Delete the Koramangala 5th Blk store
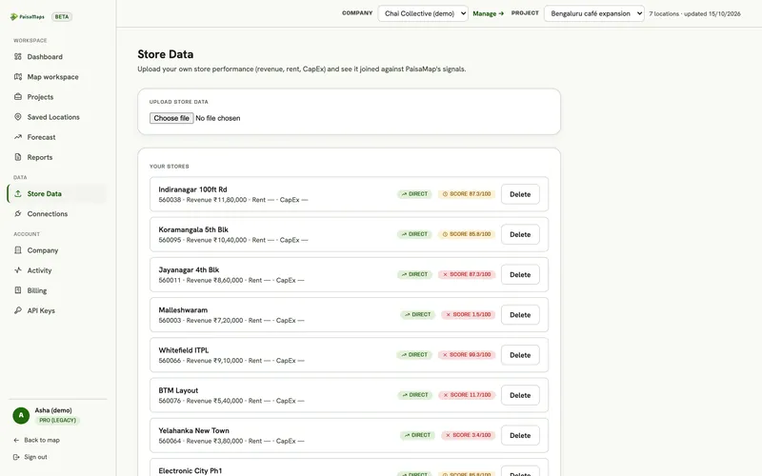 520,234
